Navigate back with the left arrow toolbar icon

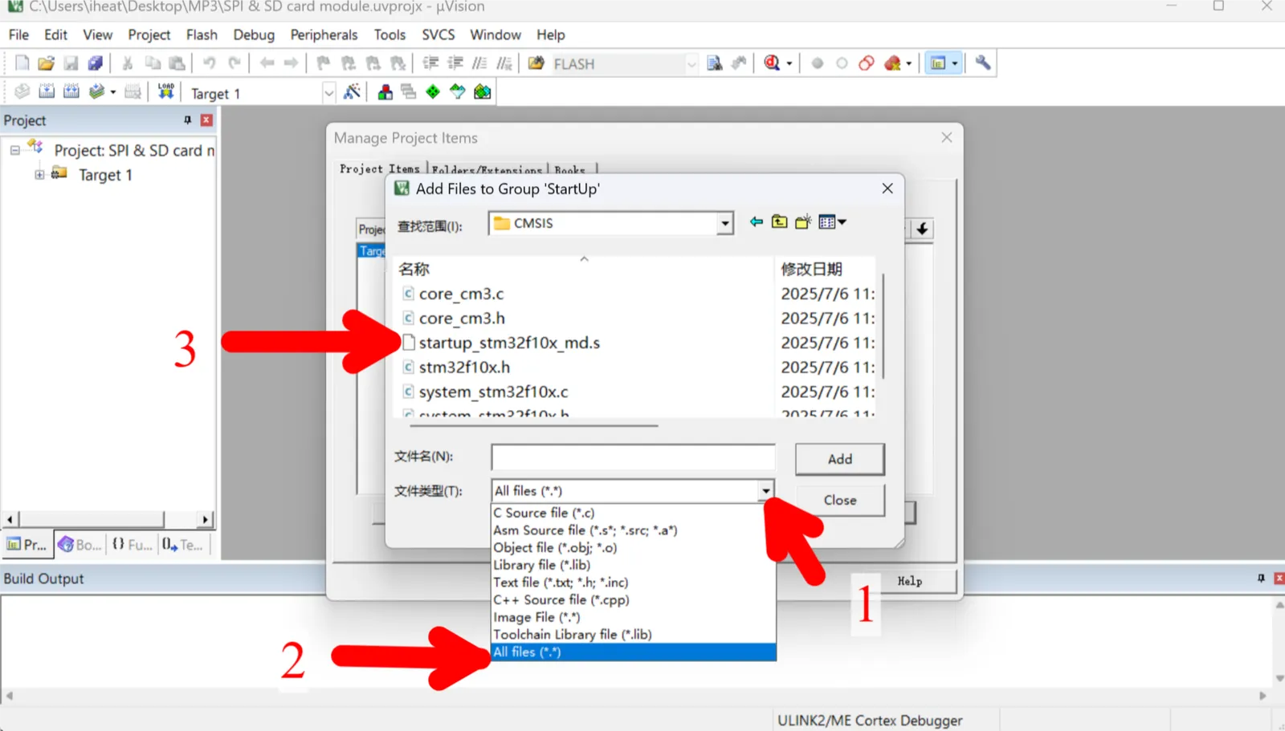click(x=267, y=63)
